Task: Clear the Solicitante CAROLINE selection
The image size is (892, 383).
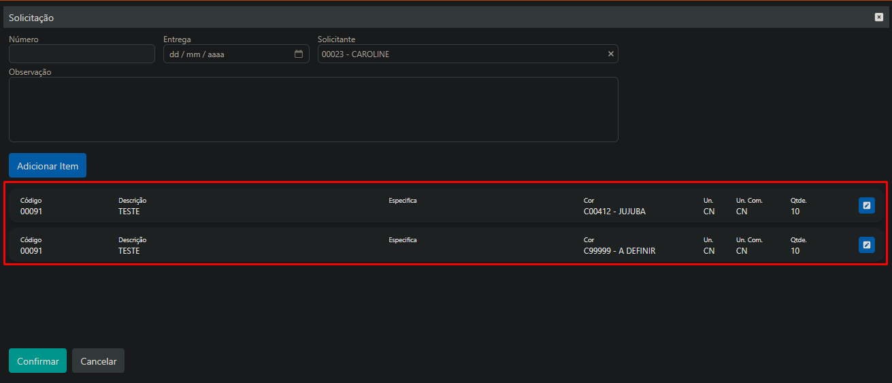Action: click(610, 54)
